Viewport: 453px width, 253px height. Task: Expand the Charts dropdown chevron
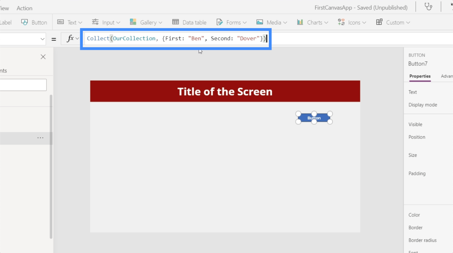click(x=326, y=23)
